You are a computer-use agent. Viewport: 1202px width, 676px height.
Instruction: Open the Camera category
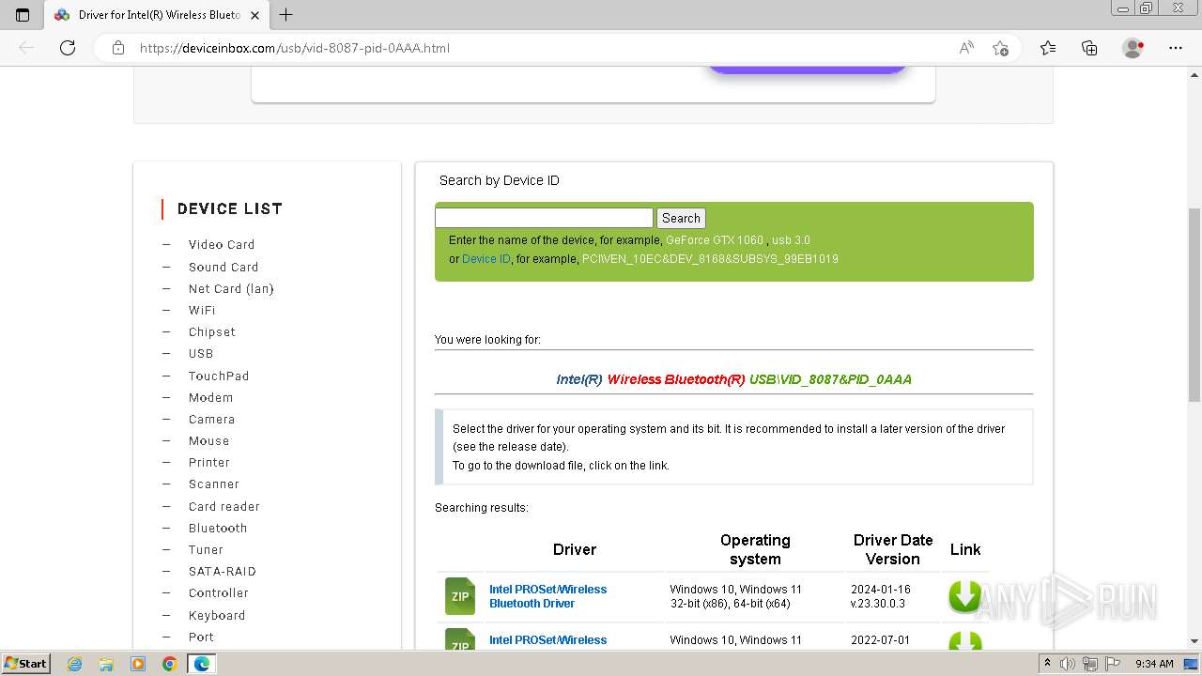click(211, 419)
